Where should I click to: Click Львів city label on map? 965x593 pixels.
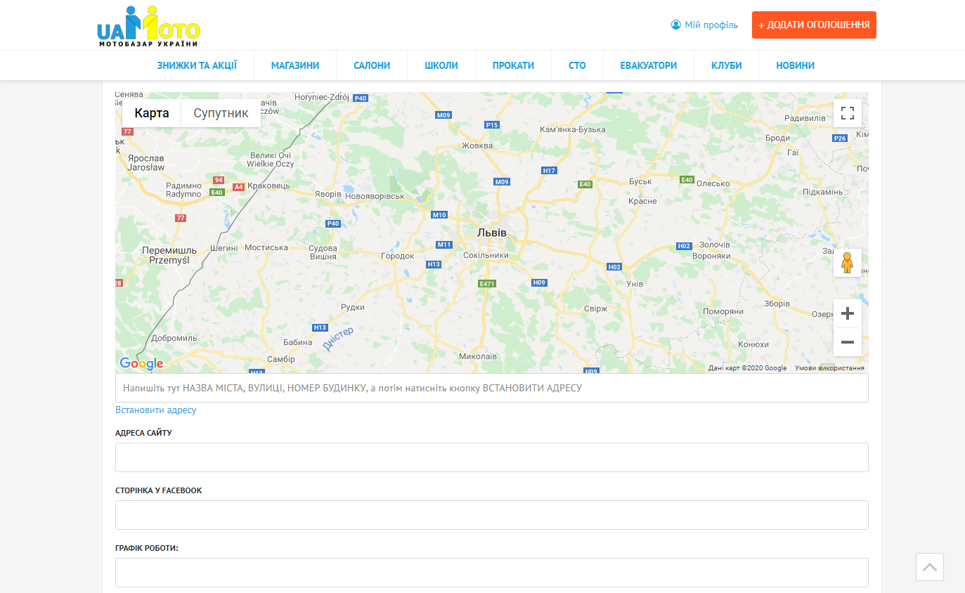[x=491, y=233]
